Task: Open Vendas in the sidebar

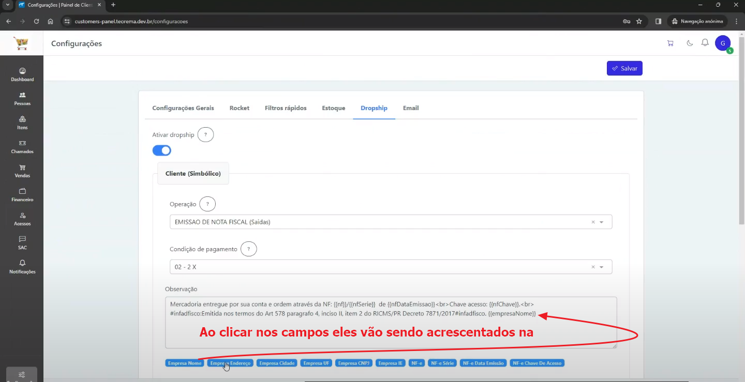Action: 22,171
